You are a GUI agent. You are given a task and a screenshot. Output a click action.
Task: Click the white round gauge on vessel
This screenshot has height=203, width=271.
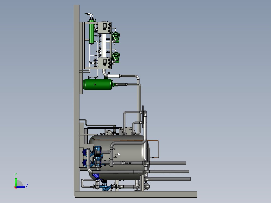119,154
